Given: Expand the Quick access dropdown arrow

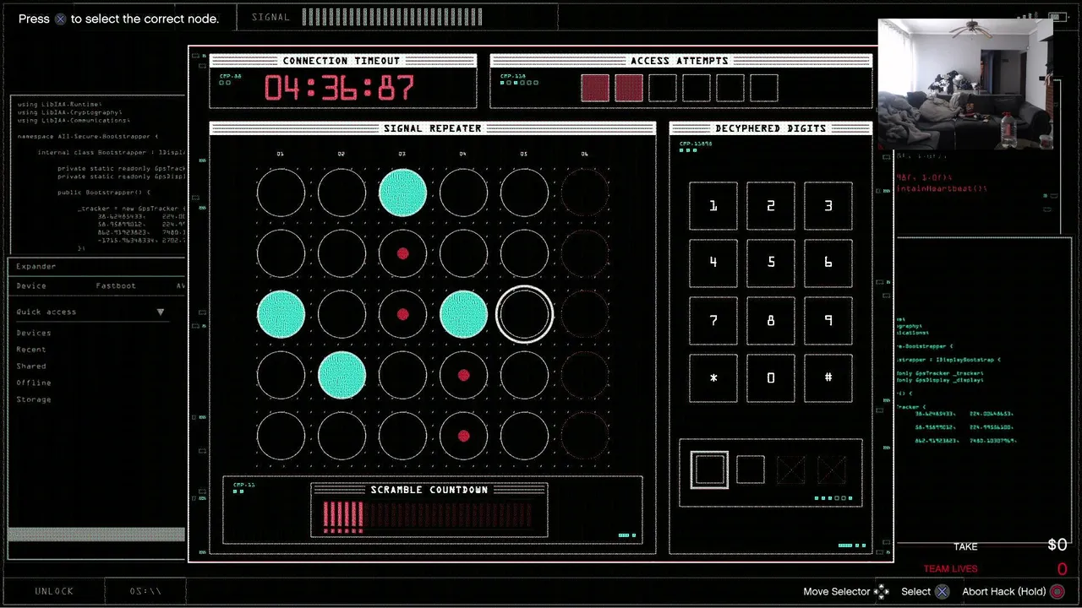Looking at the screenshot, I should (160, 312).
